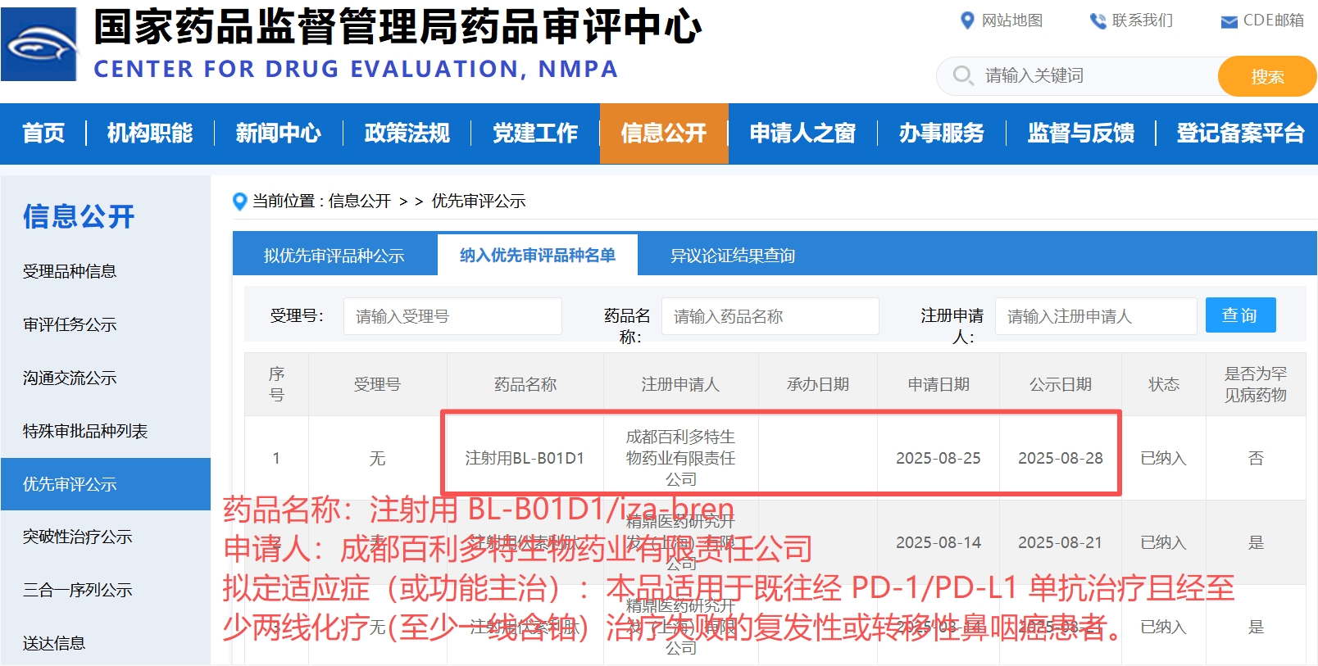
Task: Click 优先审评公示 in breadcrumb
Action: tap(479, 201)
